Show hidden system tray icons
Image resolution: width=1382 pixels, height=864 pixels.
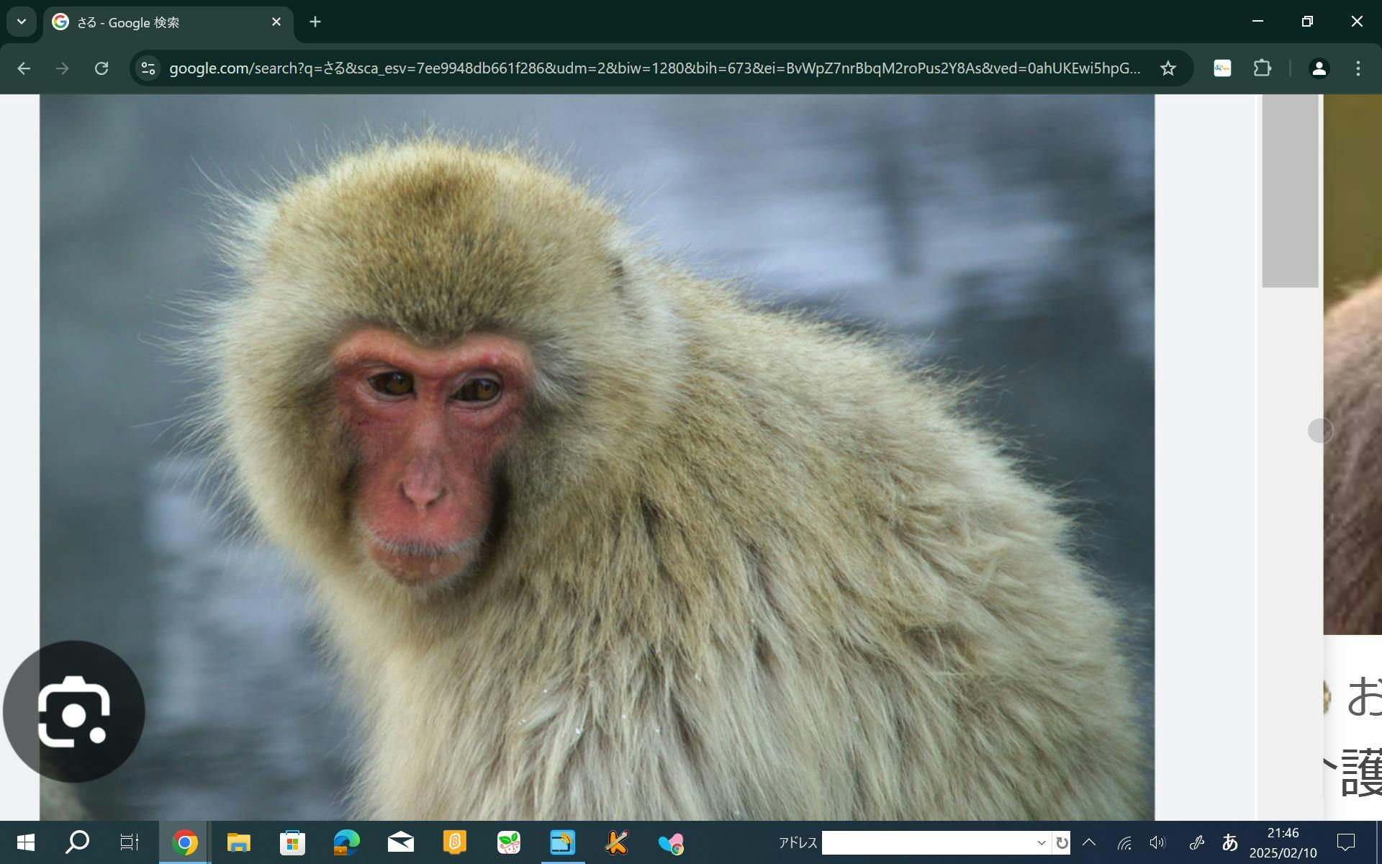point(1089,842)
